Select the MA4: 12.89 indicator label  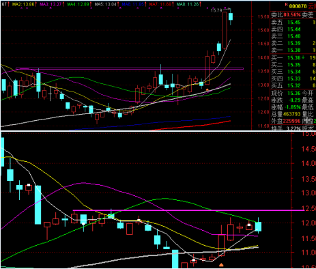[x=78, y=4]
